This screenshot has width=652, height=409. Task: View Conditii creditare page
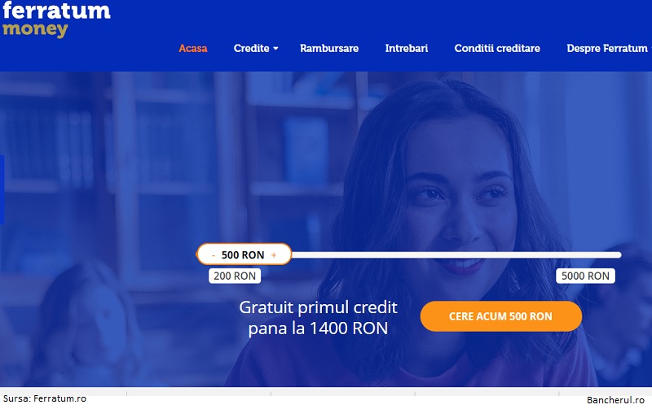point(497,48)
